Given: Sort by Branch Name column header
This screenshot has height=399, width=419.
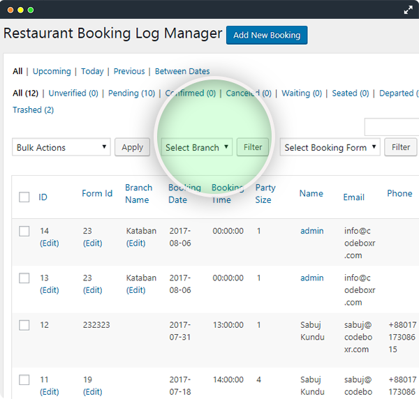Looking at the screenshot, I should [139, 193].
